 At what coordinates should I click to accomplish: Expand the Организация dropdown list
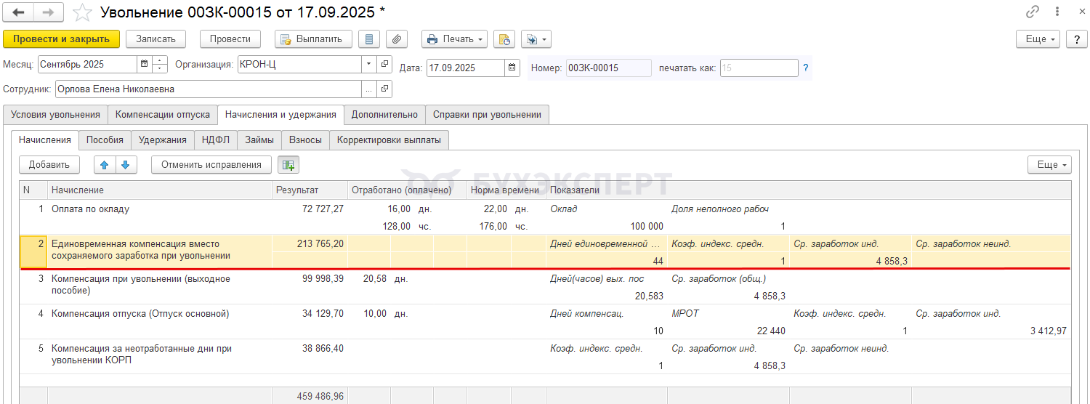(x=368, y=64)
